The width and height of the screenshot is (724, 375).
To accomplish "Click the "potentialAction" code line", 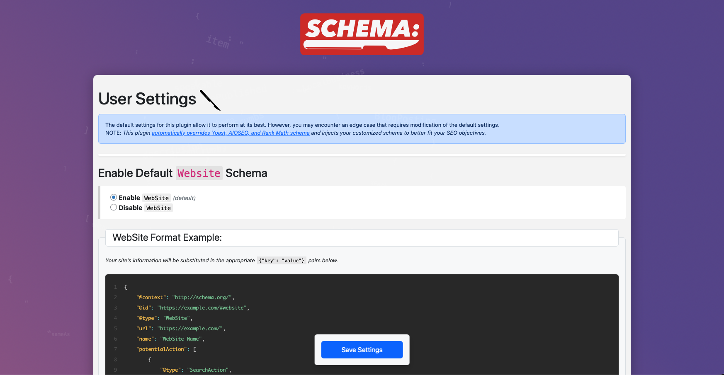I will tap(166, 349).
